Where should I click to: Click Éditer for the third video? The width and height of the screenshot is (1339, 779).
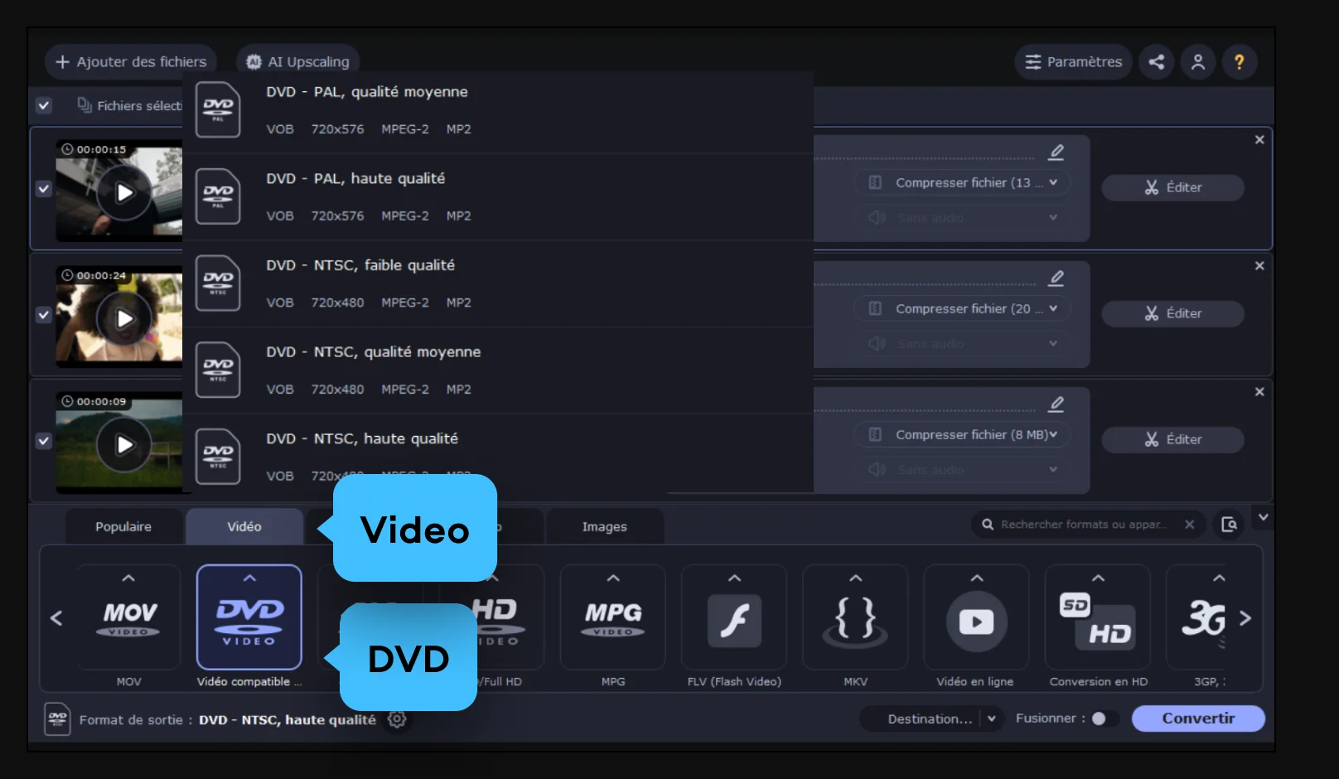1172,439
